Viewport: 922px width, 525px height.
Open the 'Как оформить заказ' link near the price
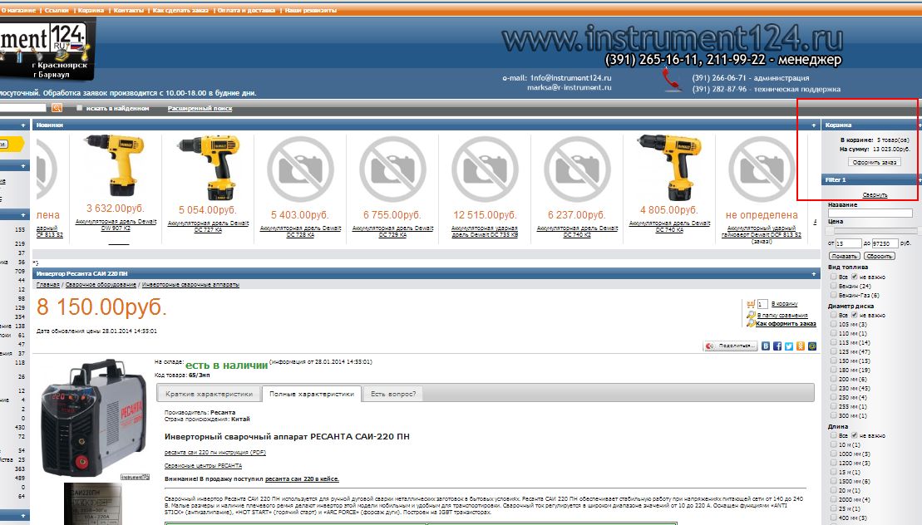click(x=786, y=323)
